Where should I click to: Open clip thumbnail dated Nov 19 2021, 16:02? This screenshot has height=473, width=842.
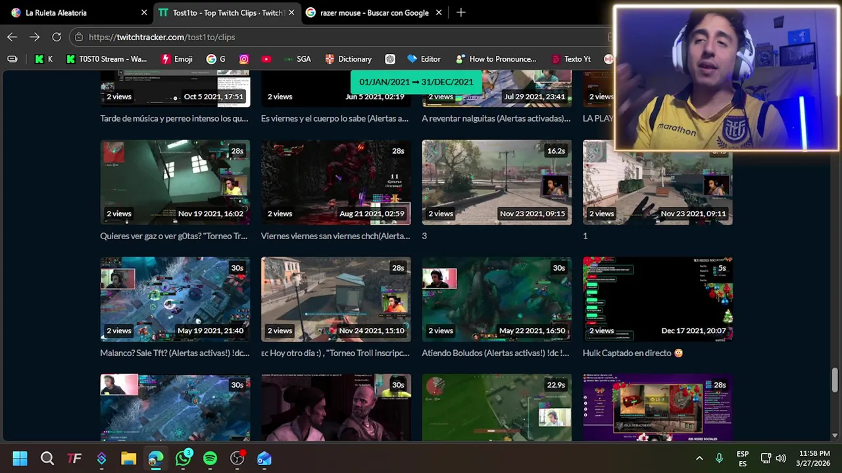click(175, 182)
